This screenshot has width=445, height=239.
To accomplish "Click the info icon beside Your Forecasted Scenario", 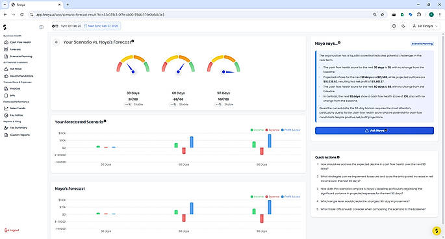I will pos(105,121).
